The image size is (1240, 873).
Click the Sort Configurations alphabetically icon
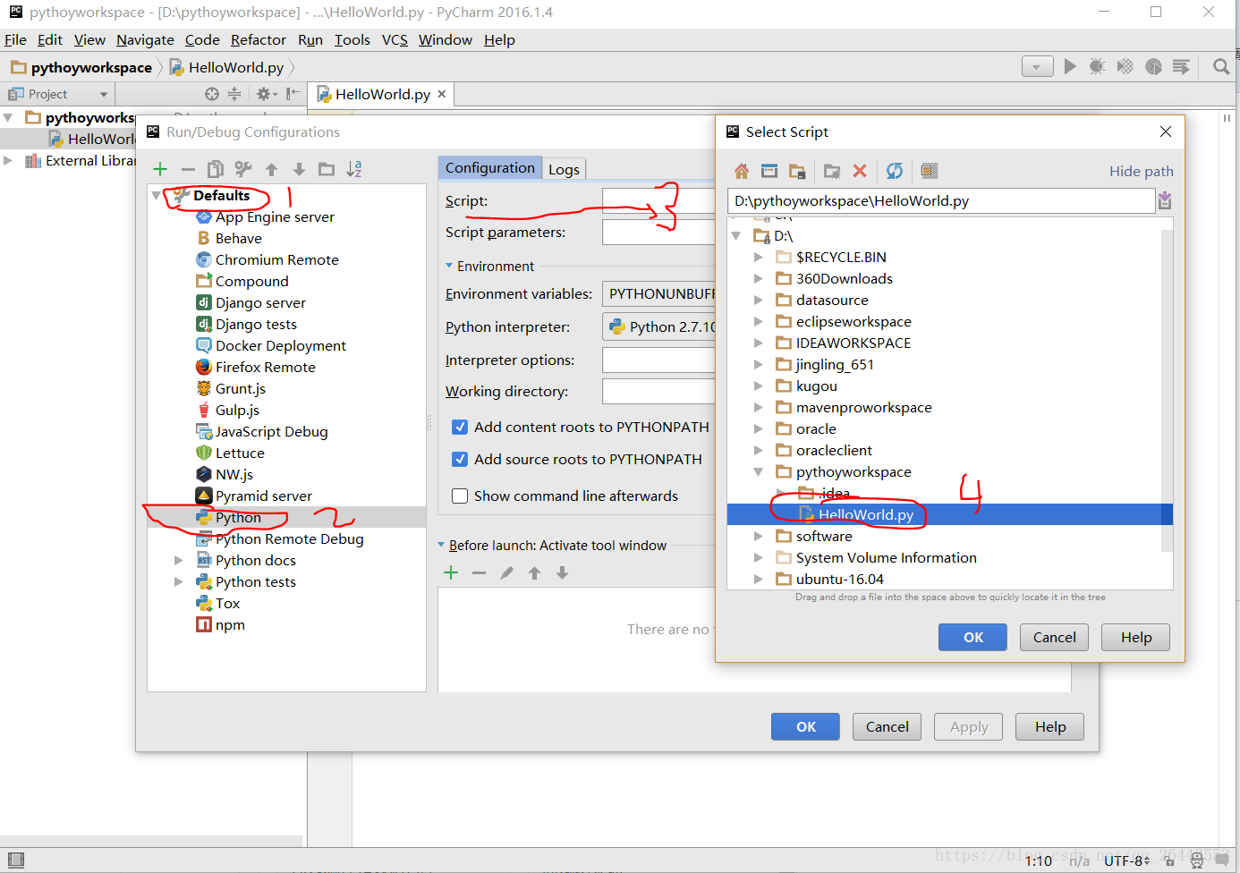354,169
